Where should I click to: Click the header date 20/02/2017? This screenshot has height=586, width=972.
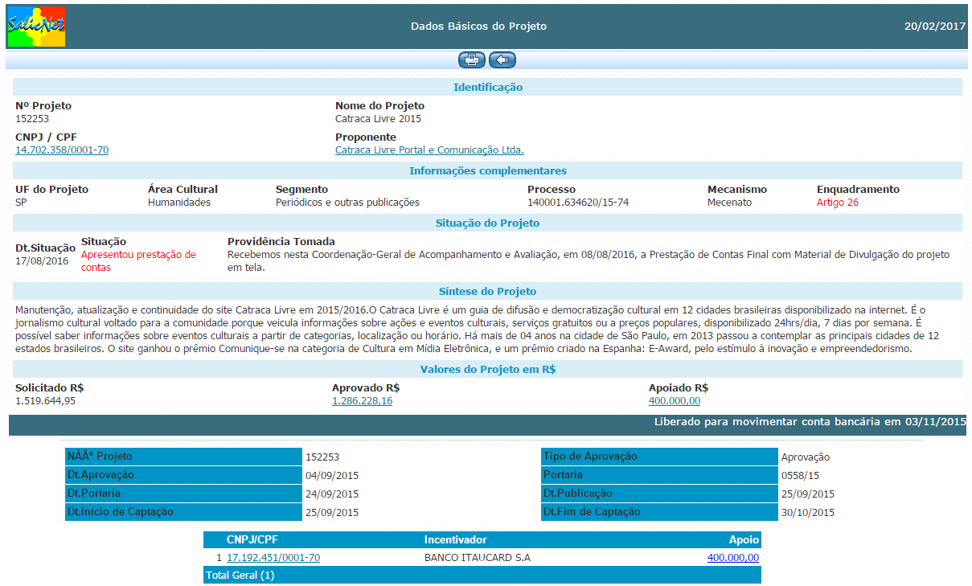tap(935, 27)
